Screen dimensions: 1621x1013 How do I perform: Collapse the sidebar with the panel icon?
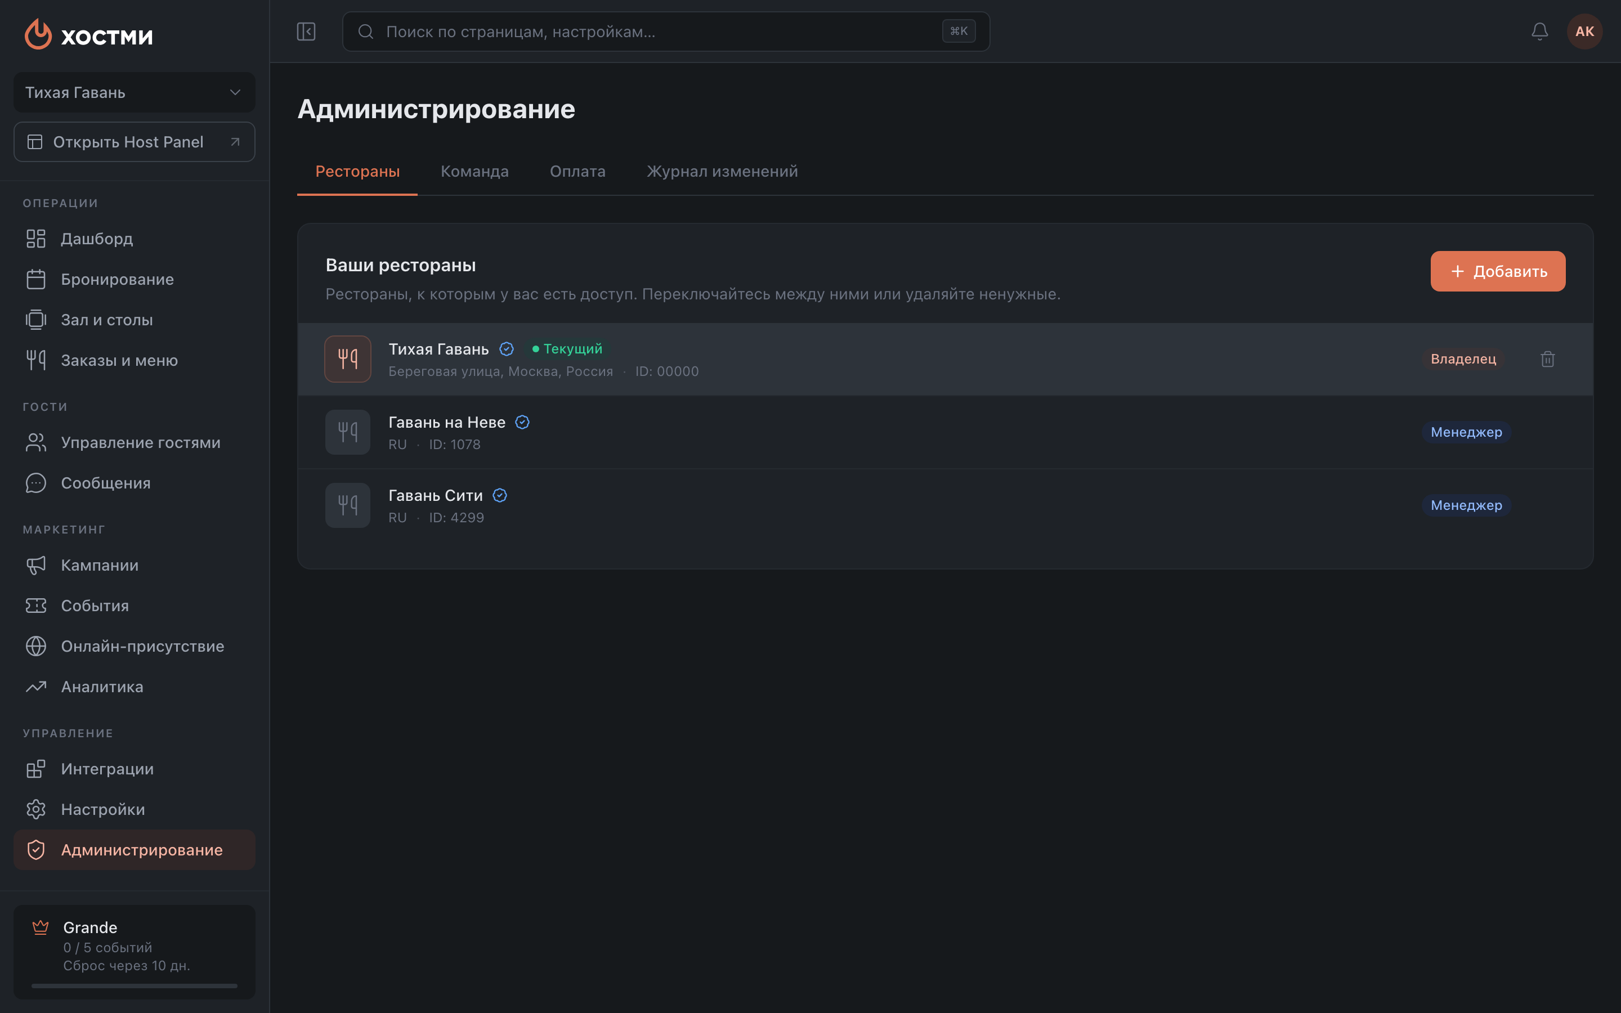pos(306,32)
